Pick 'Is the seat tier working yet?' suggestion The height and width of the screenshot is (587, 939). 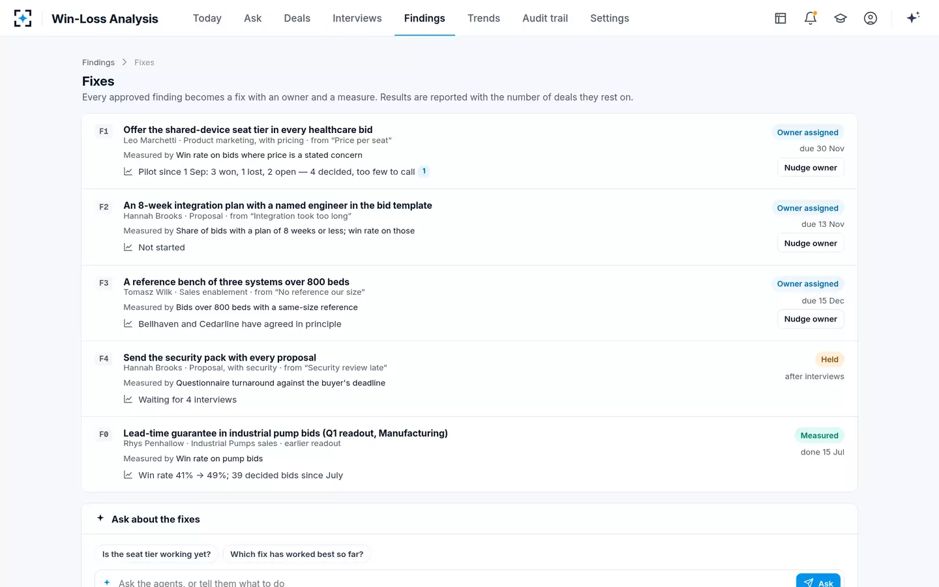click(156, 554)
